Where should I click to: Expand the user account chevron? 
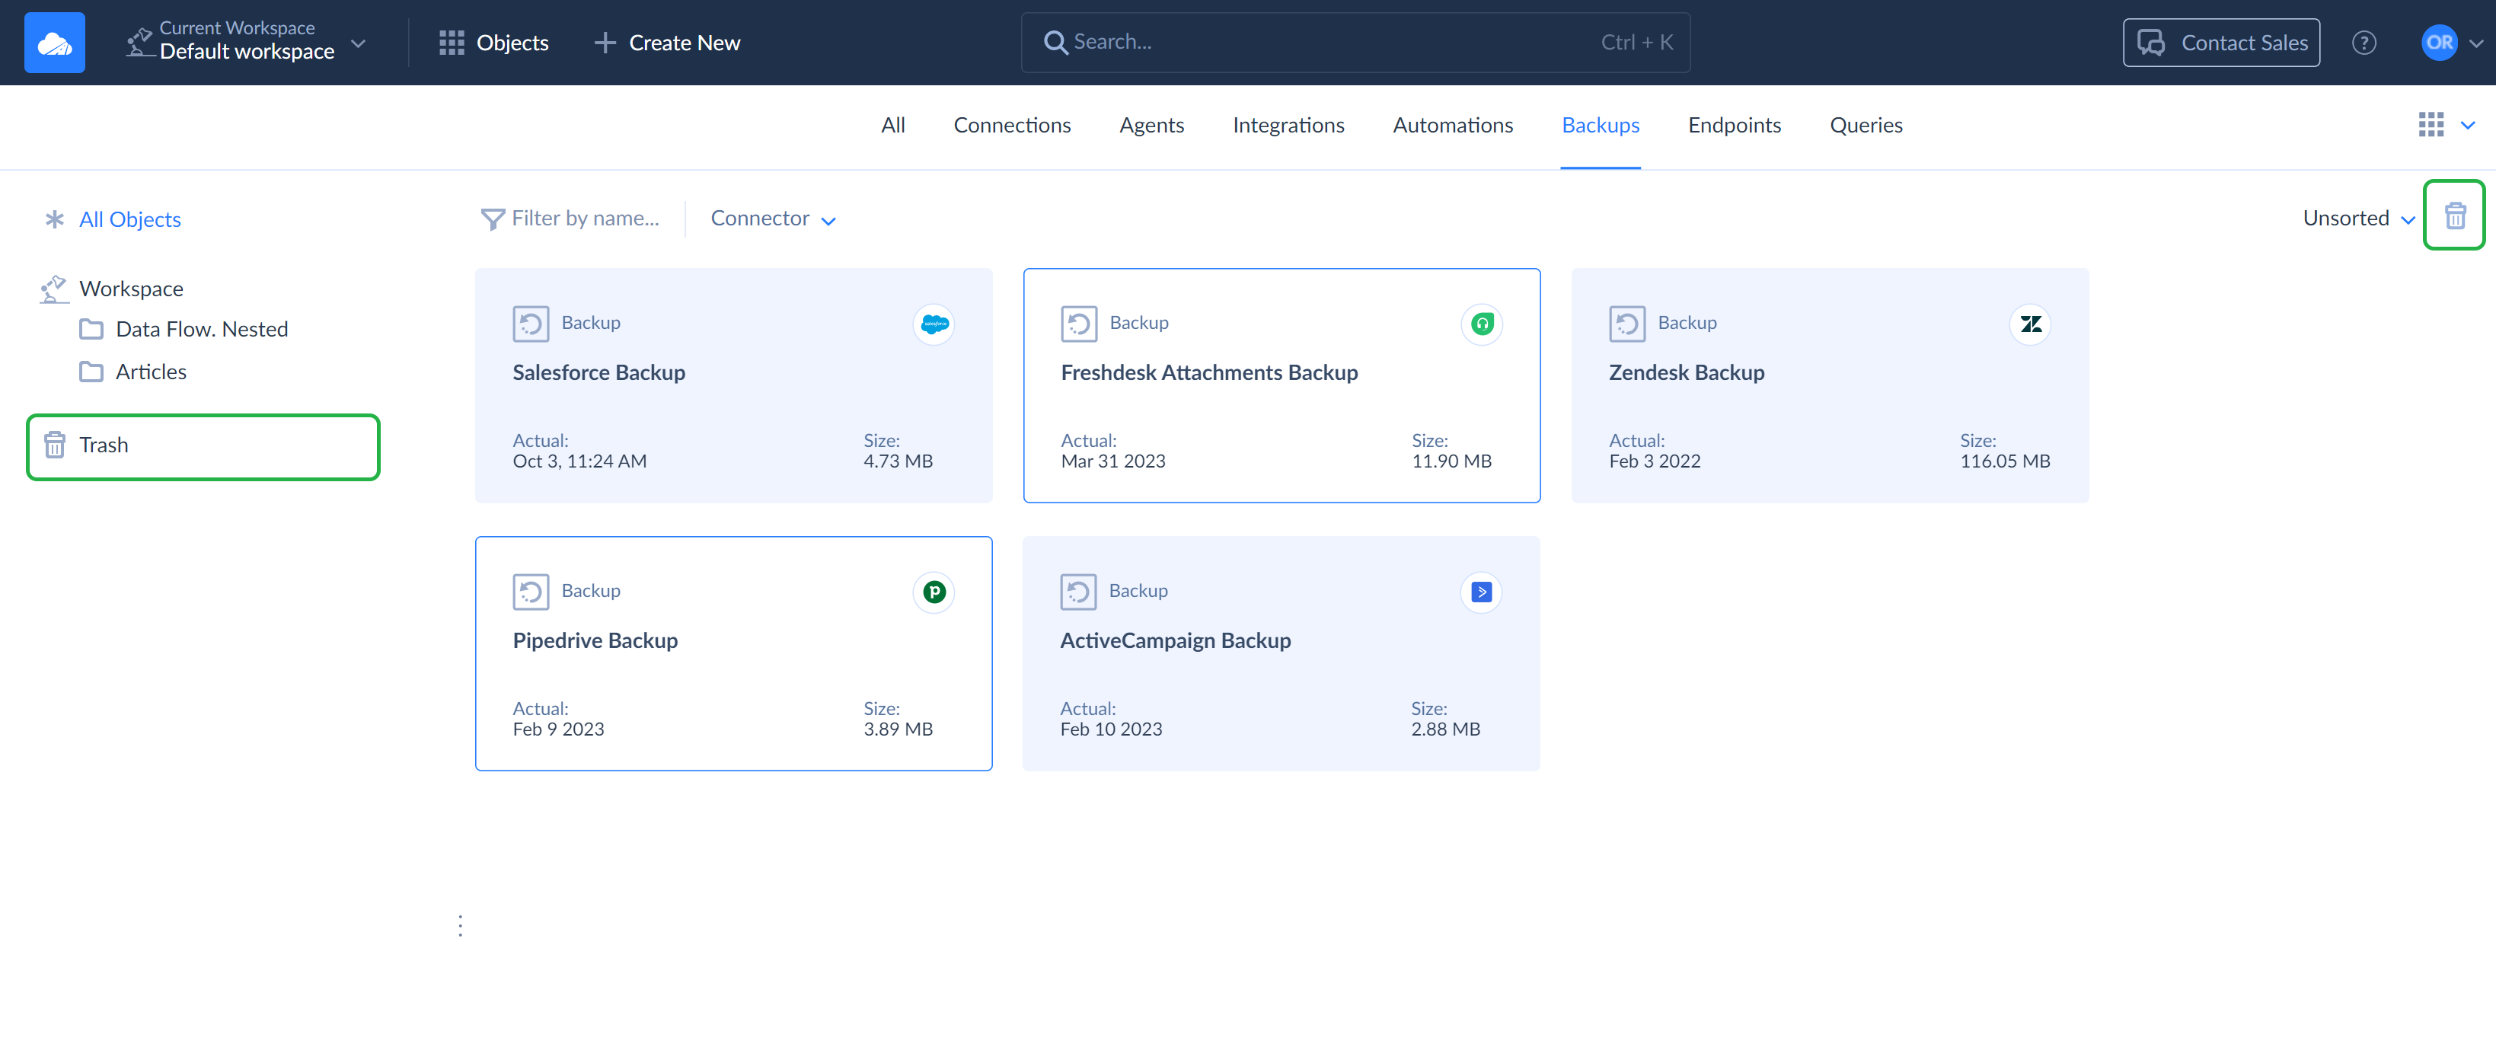pos(2477,43)
